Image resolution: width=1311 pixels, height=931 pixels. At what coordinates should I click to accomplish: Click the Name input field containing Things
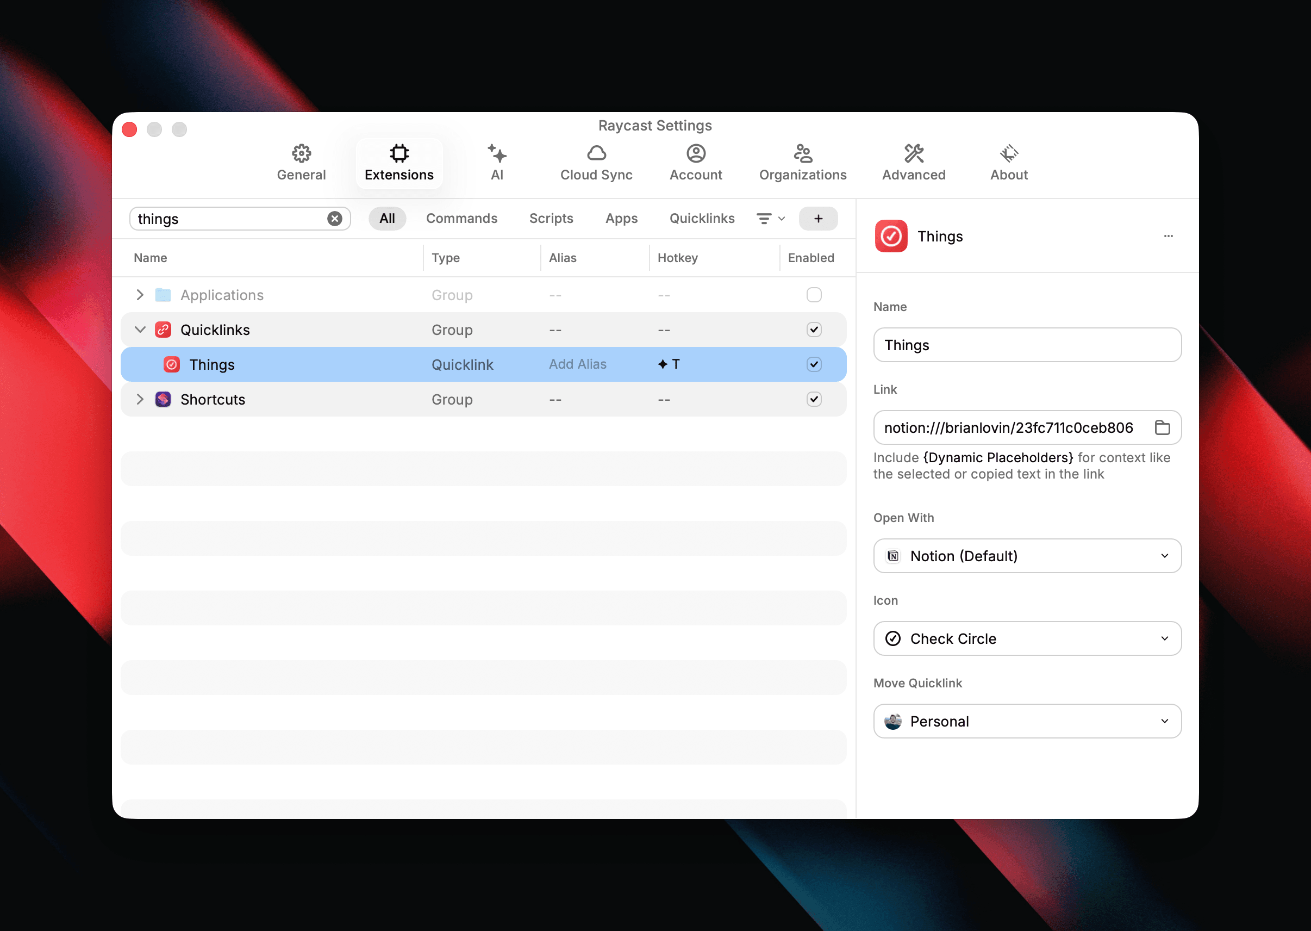click(x=1027, y=345)
